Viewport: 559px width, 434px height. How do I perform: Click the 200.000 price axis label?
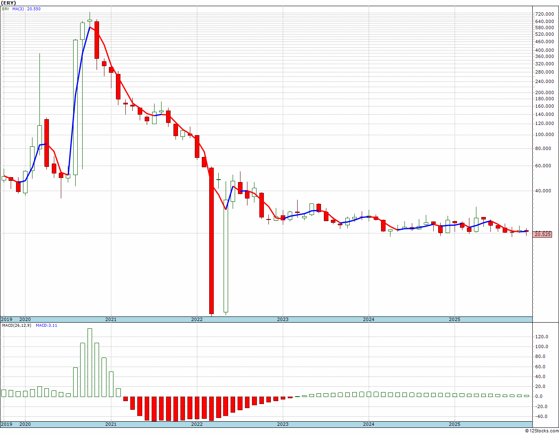[x=544, y=93]
